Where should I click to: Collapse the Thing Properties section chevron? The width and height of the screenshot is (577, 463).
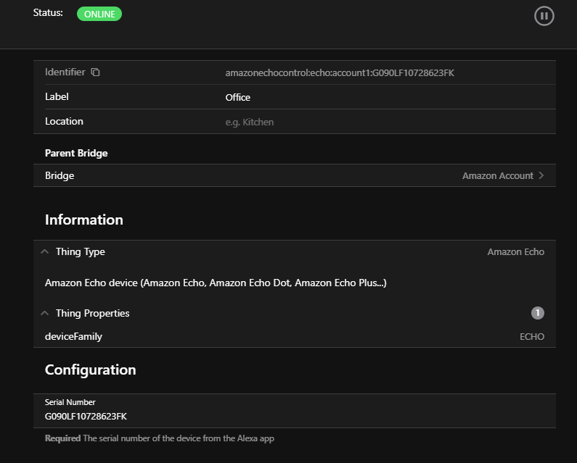pos(45,314)
